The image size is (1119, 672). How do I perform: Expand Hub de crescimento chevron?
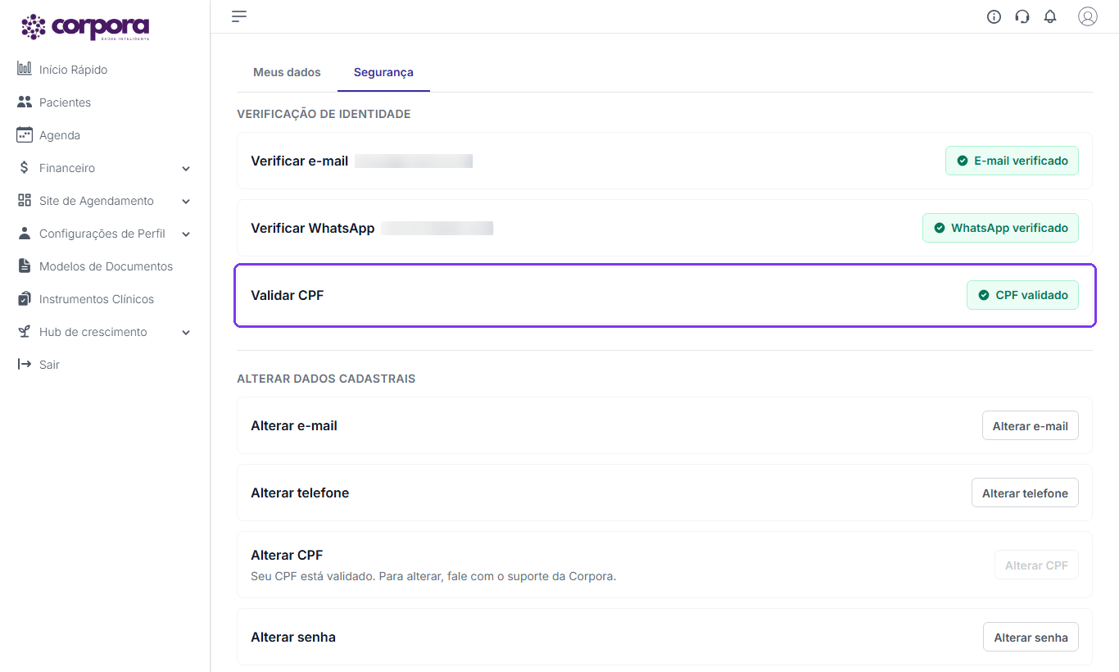click(x=186, y=332)
